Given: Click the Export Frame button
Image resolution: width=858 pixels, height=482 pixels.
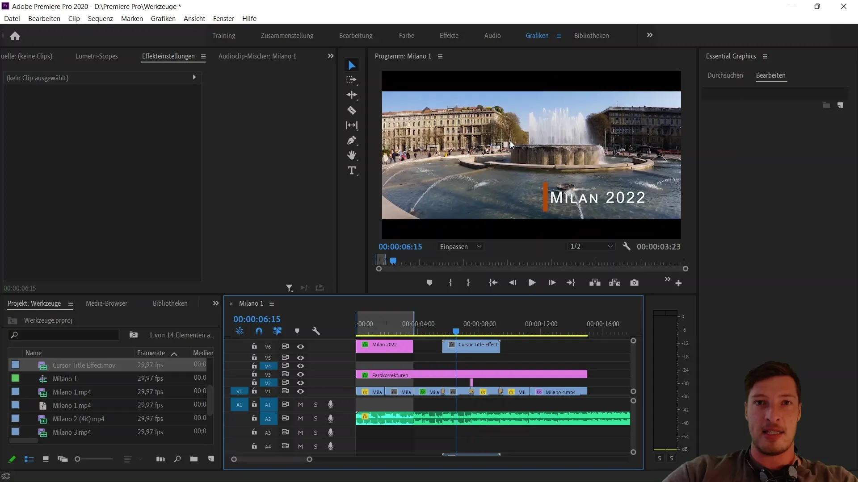Looking at the screenshot, I should coord(635,283).
